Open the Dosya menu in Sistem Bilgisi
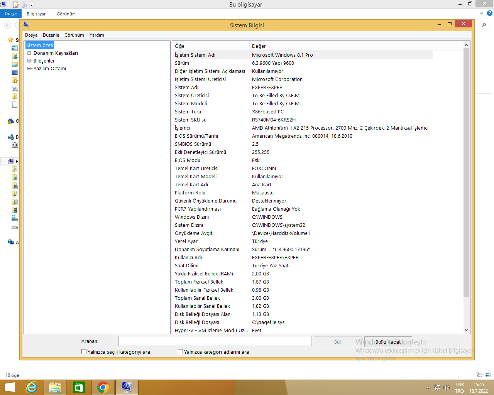This screenshot has height=395, width=494. pyautogui.click(x=31, y=35)
